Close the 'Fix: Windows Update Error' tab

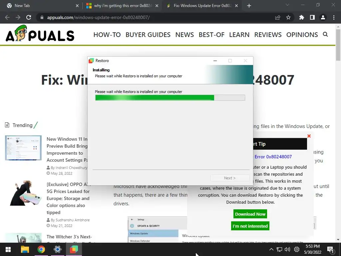(x=236, y=6)
